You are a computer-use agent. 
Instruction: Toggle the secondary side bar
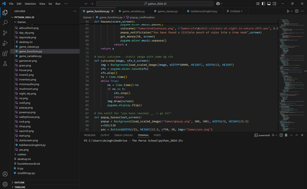pos(274,4)
